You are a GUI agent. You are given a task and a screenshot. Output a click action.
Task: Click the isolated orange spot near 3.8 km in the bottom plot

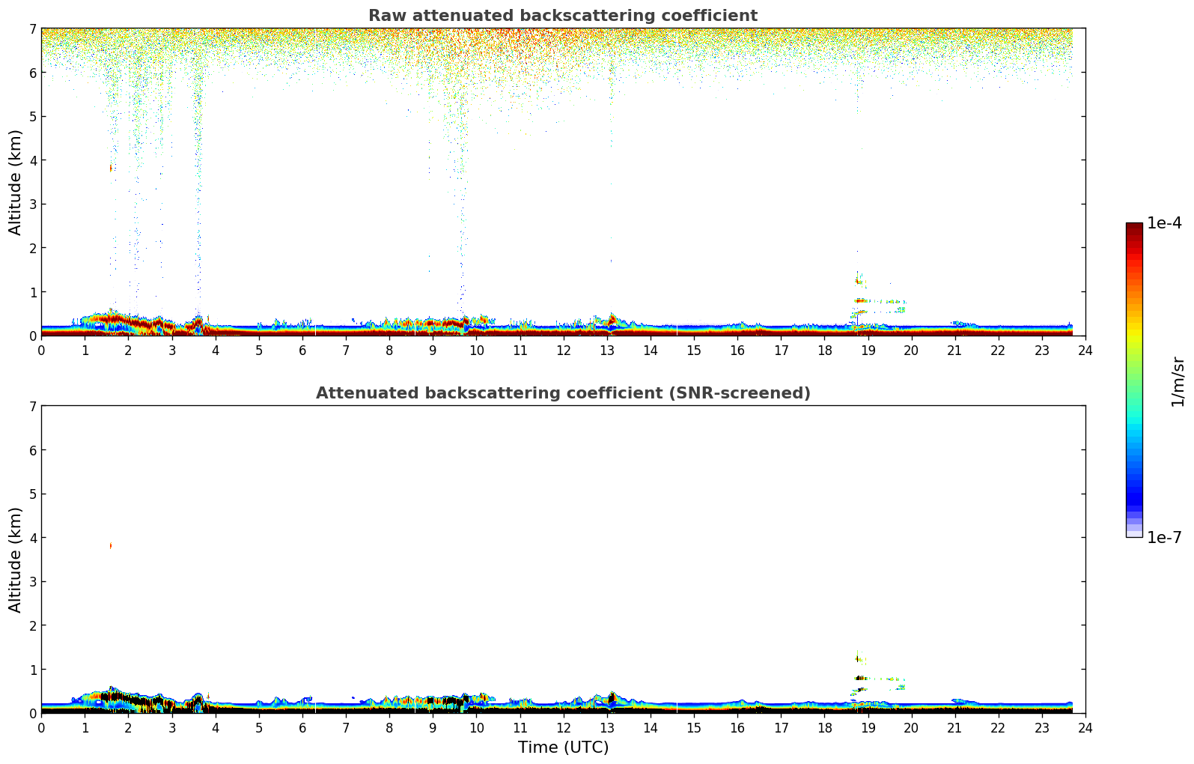point(111,545)
